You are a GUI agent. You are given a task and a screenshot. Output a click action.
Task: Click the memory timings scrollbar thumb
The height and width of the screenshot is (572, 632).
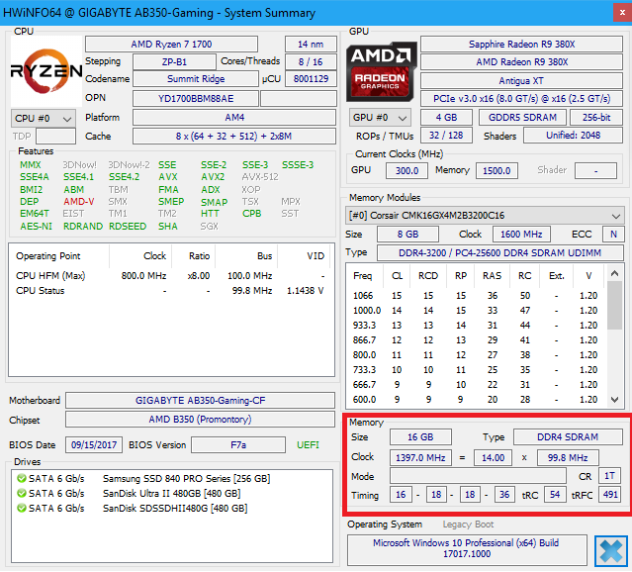click(x=614, y=306)
